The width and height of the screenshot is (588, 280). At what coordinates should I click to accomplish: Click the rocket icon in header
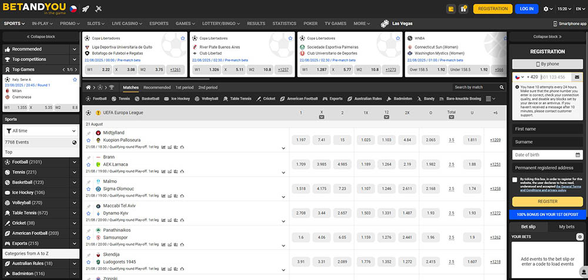click(85, 9)
